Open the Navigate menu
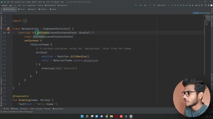The height and width of the screenshot is (119, 213). [18, 2]
